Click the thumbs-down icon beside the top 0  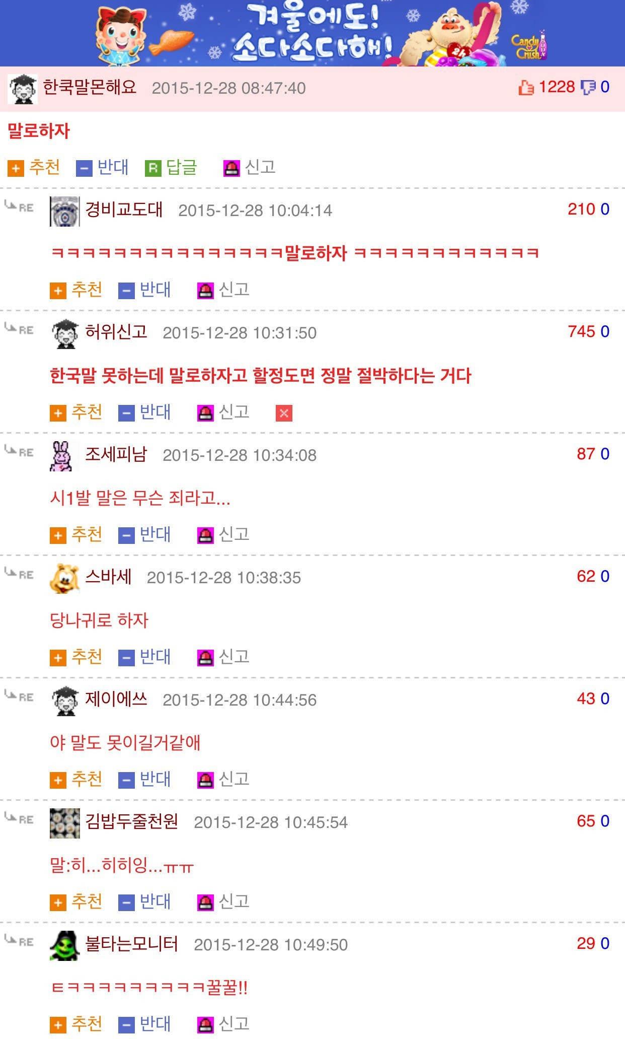tap(588, 88)
